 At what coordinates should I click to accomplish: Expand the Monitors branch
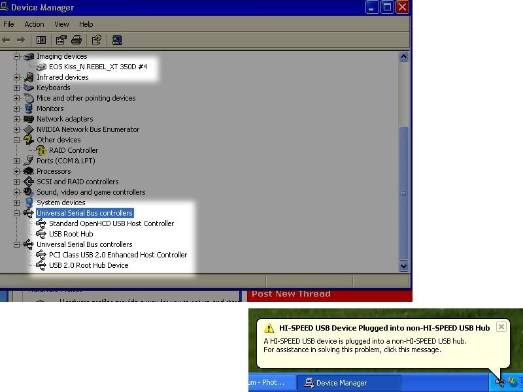coord(16,108)
